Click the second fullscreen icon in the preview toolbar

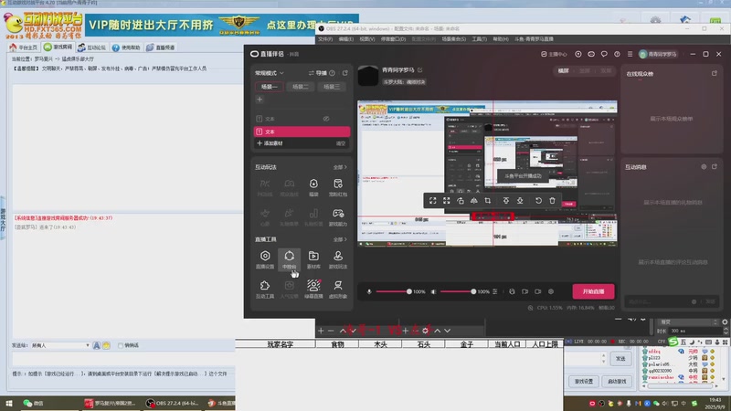point(446,200)
